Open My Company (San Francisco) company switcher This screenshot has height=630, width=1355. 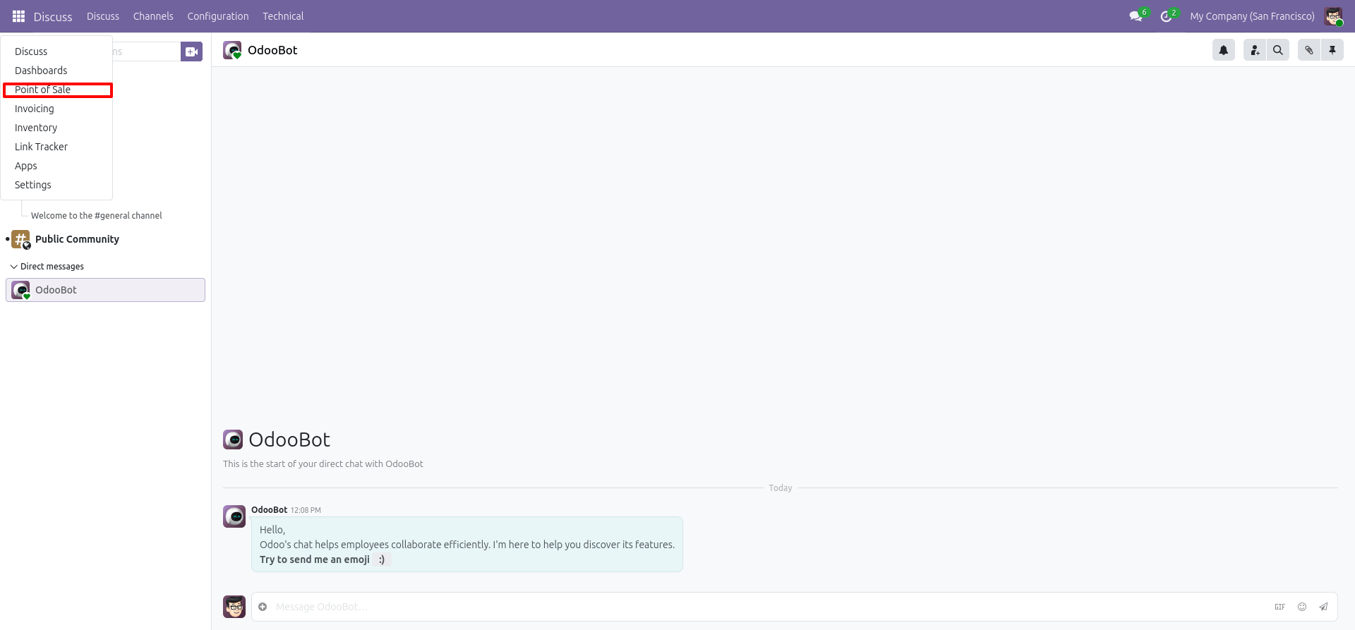1252,16
